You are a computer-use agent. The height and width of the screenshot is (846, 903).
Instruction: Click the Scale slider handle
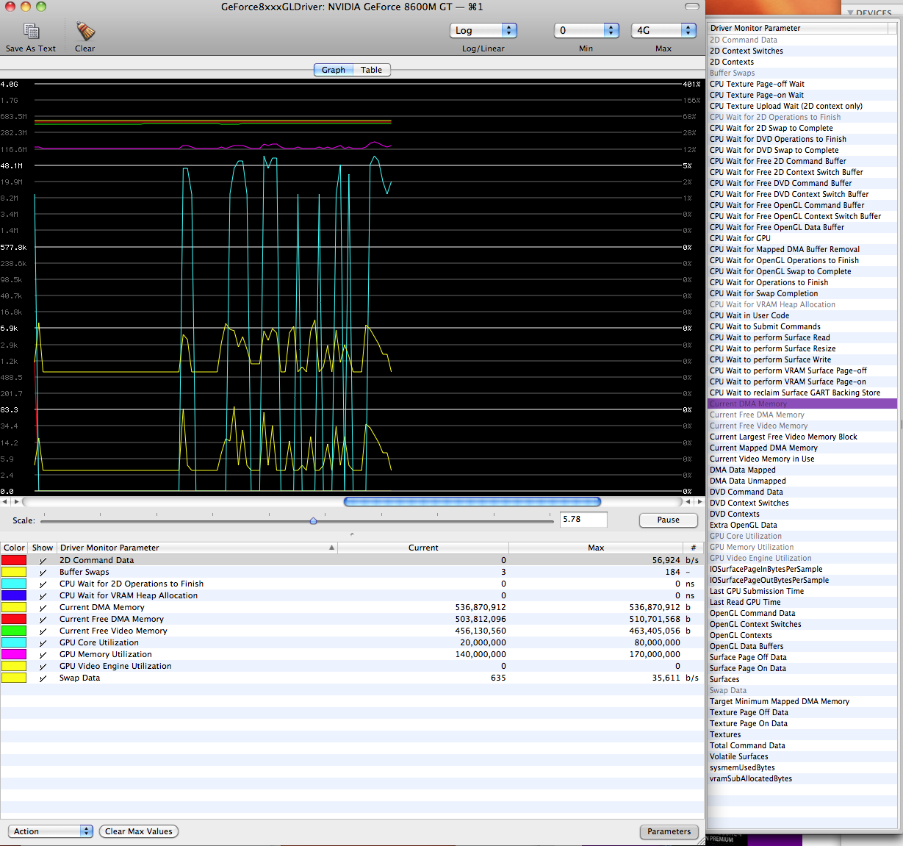314,520
